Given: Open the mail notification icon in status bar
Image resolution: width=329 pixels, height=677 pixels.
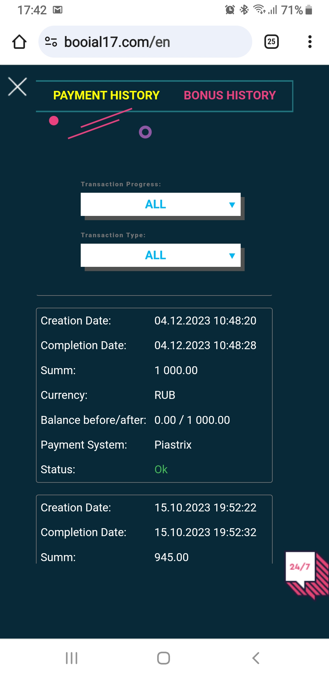Looking at the screenshot, I should 58,10.
